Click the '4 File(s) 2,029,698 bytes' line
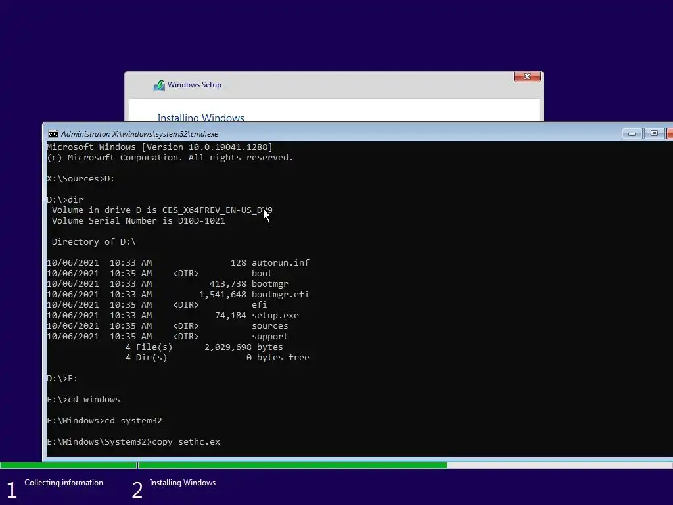 [204, 347]
